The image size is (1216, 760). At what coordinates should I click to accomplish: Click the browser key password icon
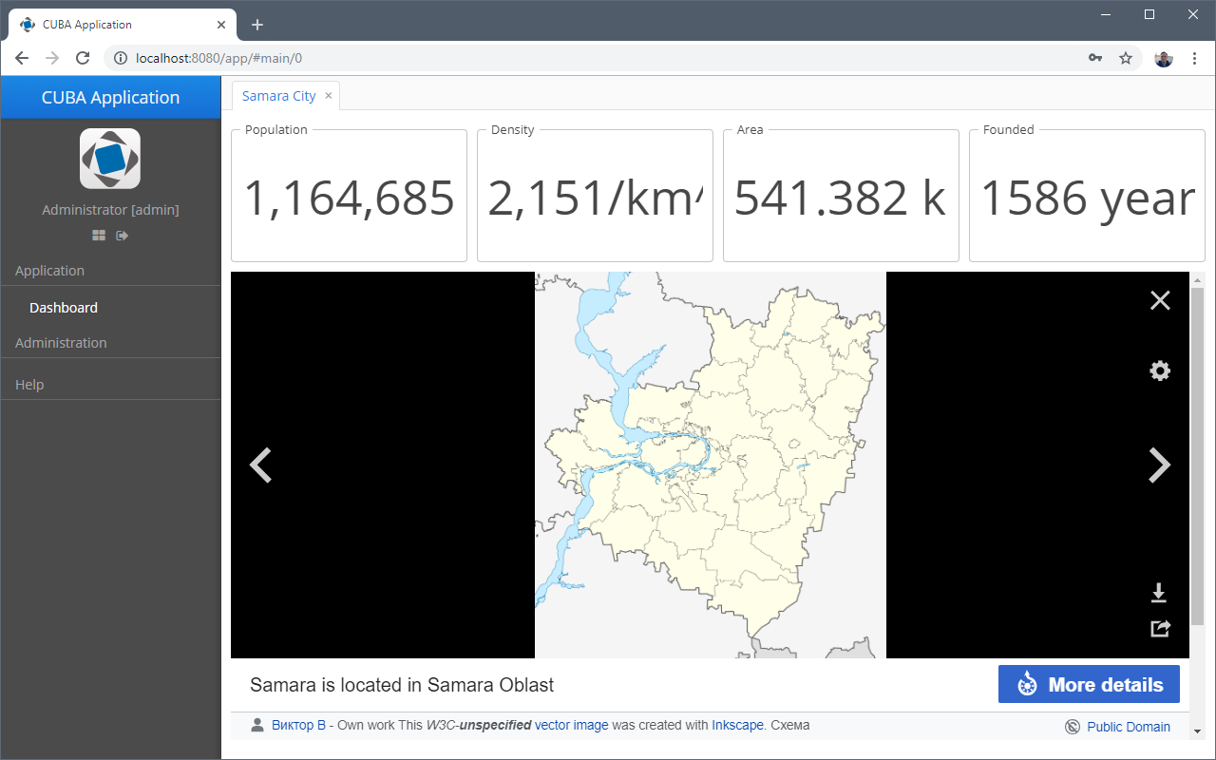tap(1095, 58)
